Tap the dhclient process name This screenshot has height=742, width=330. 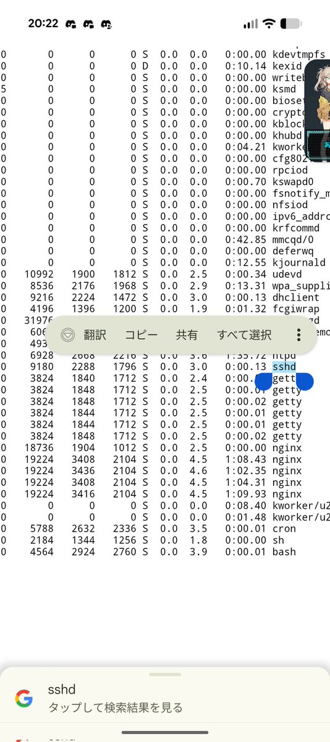[296, 297]
